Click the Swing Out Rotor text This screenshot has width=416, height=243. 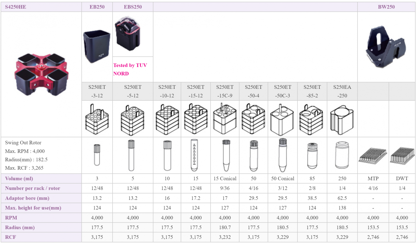[23, 143]
